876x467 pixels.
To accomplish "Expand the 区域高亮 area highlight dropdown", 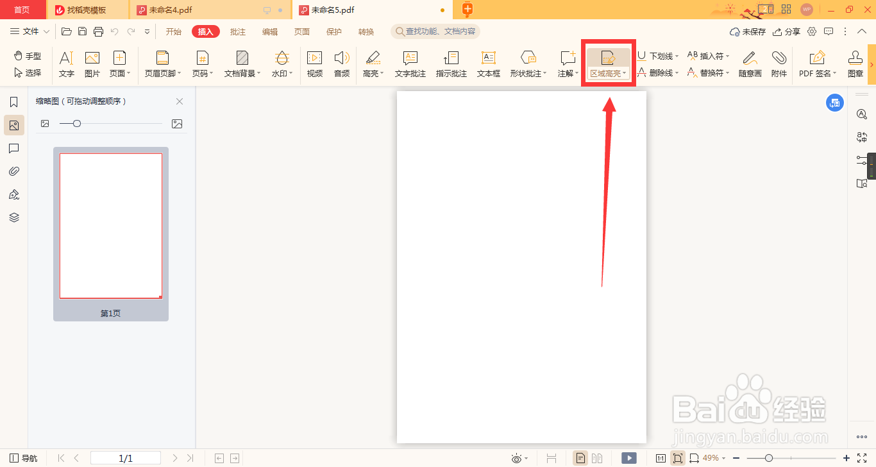I will (609, 74).
